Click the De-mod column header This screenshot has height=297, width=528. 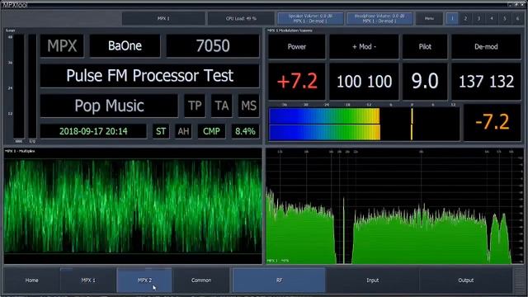(486, 47)
